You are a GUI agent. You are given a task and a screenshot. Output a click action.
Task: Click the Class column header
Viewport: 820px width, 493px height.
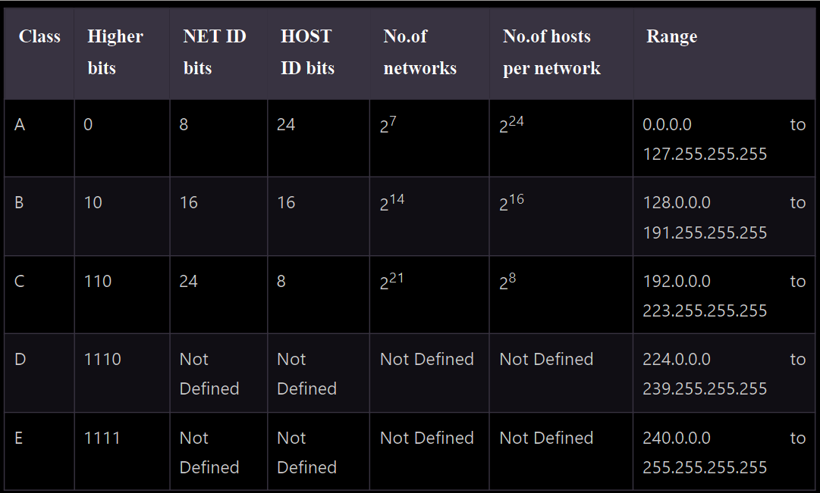click(x=39, y=36)
